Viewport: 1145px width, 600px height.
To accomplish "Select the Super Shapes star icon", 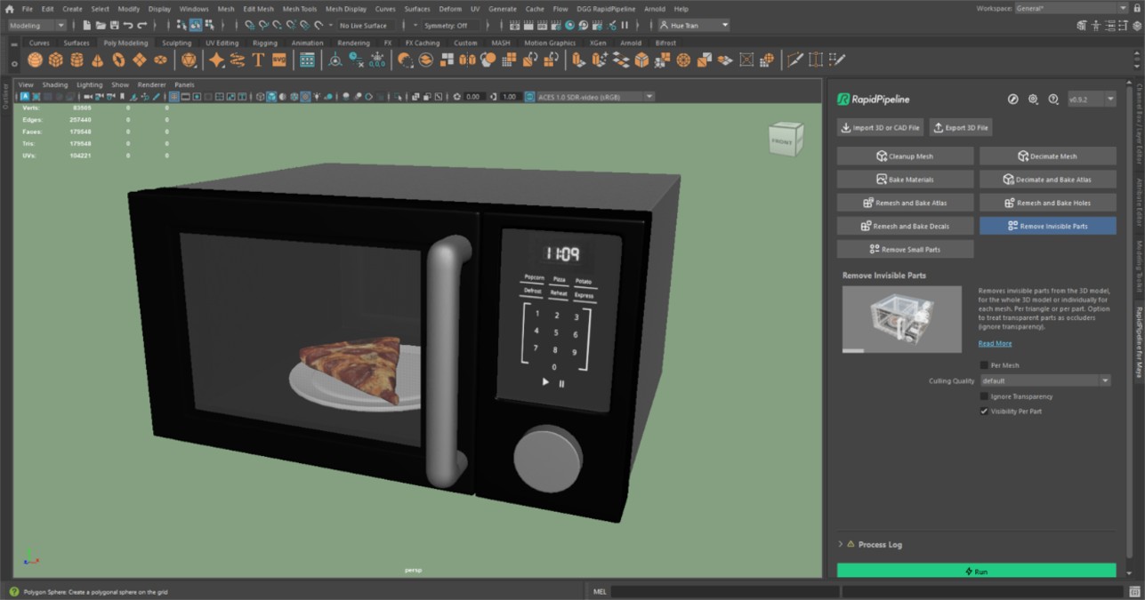I will (216, 60).
